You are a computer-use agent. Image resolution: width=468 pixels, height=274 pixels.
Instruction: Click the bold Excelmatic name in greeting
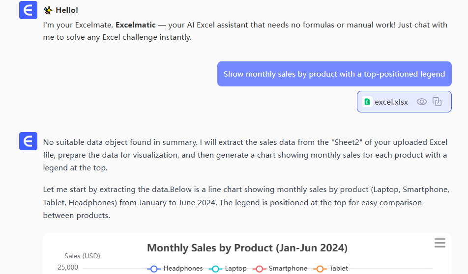(136, 25)
